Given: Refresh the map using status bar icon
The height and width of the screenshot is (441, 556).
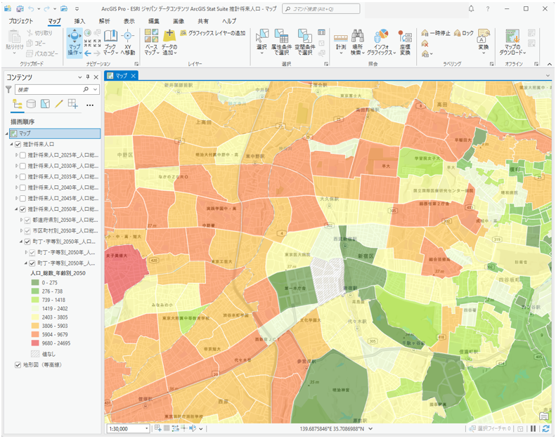Looking at the screenshot, I should click(546, 428).
